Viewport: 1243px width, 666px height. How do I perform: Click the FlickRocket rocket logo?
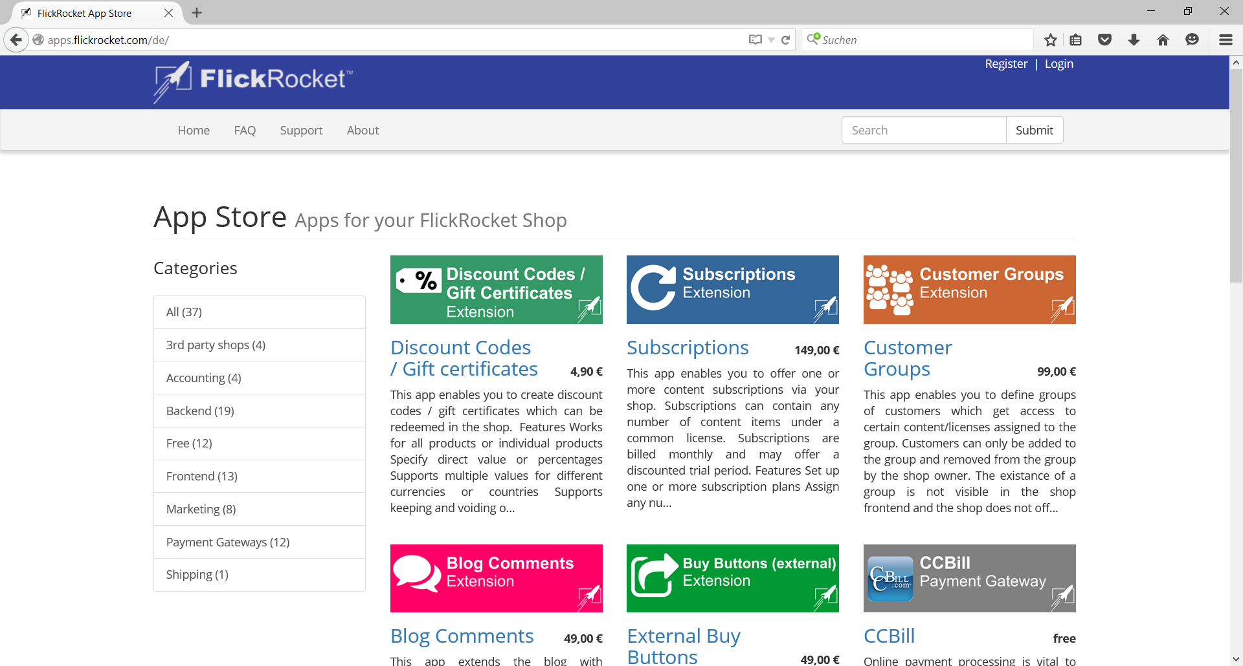tap(174, 81)
